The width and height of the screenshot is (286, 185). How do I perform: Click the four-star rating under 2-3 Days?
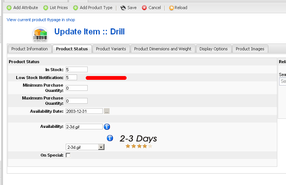139,146
